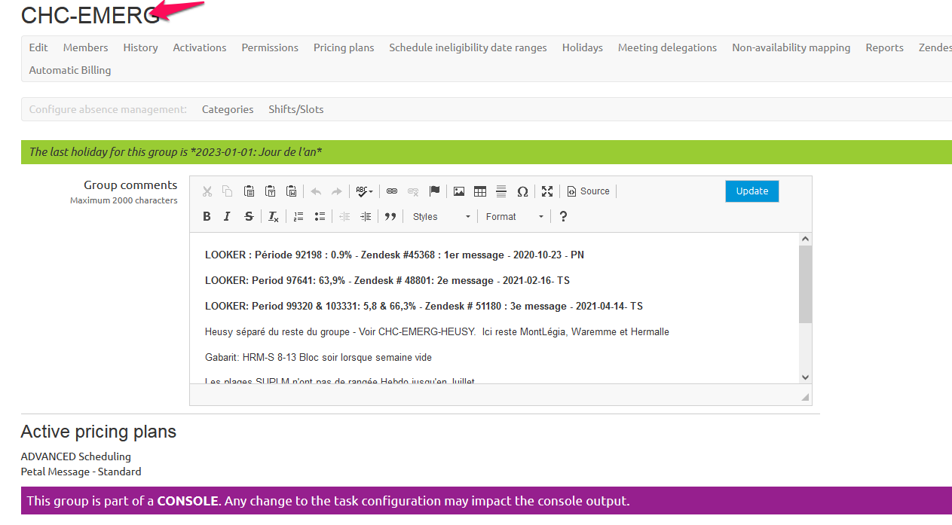Apply Strikethrough formatting
The height and width of the screenshot is (525, 952).
(x=249, y=217)
